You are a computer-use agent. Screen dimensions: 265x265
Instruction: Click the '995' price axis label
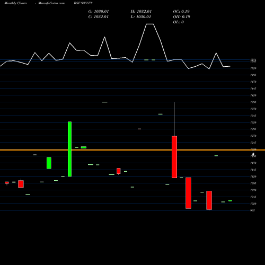point(253,210)
